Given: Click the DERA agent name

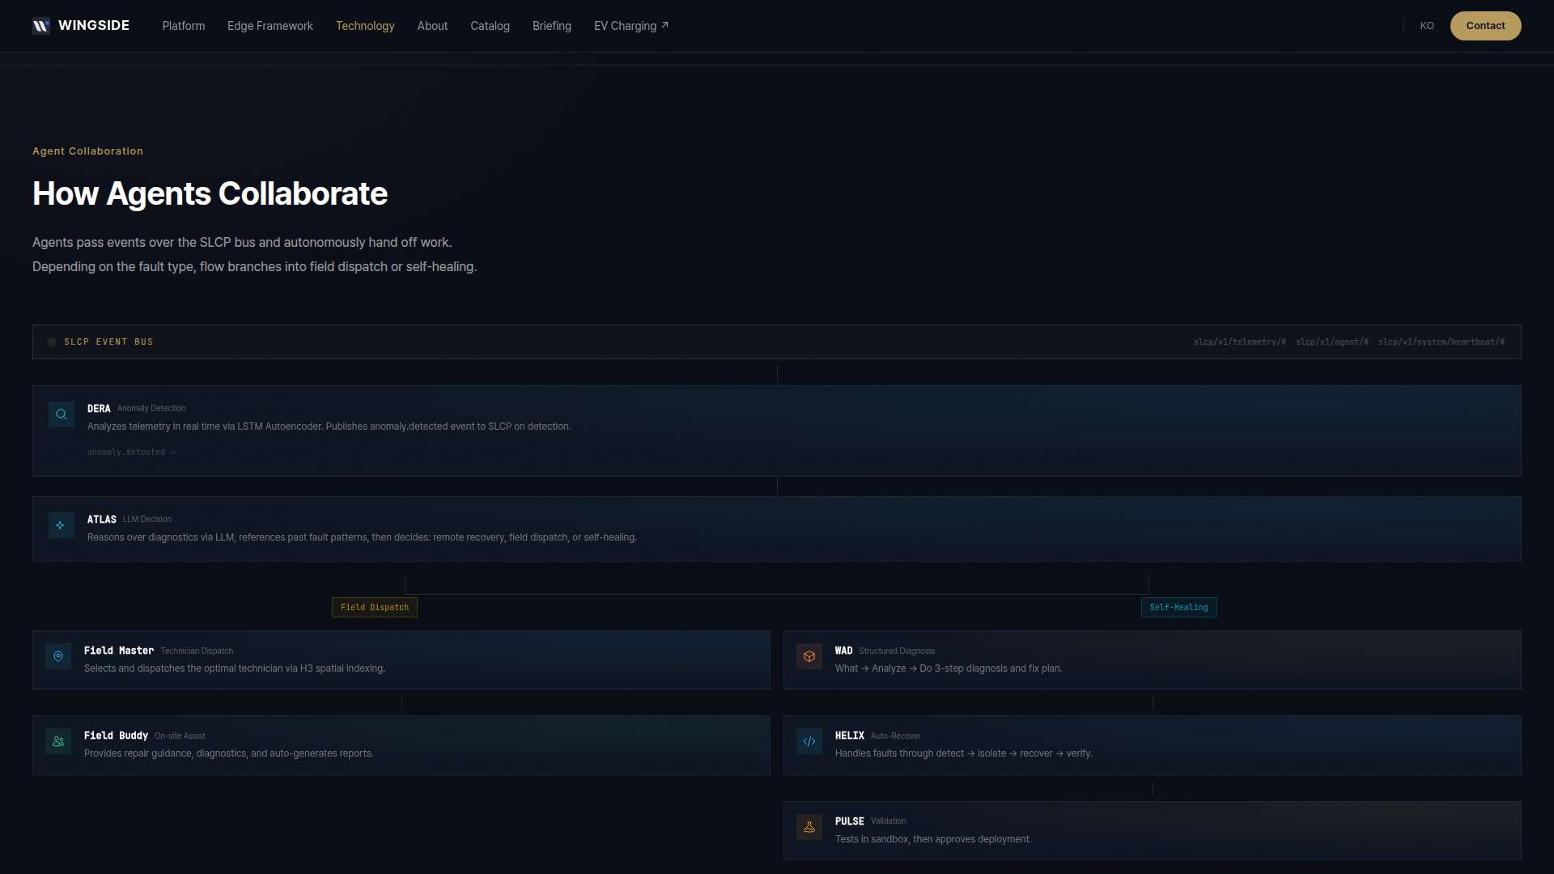Looking at the screenshot, I should tap(99, 409).
